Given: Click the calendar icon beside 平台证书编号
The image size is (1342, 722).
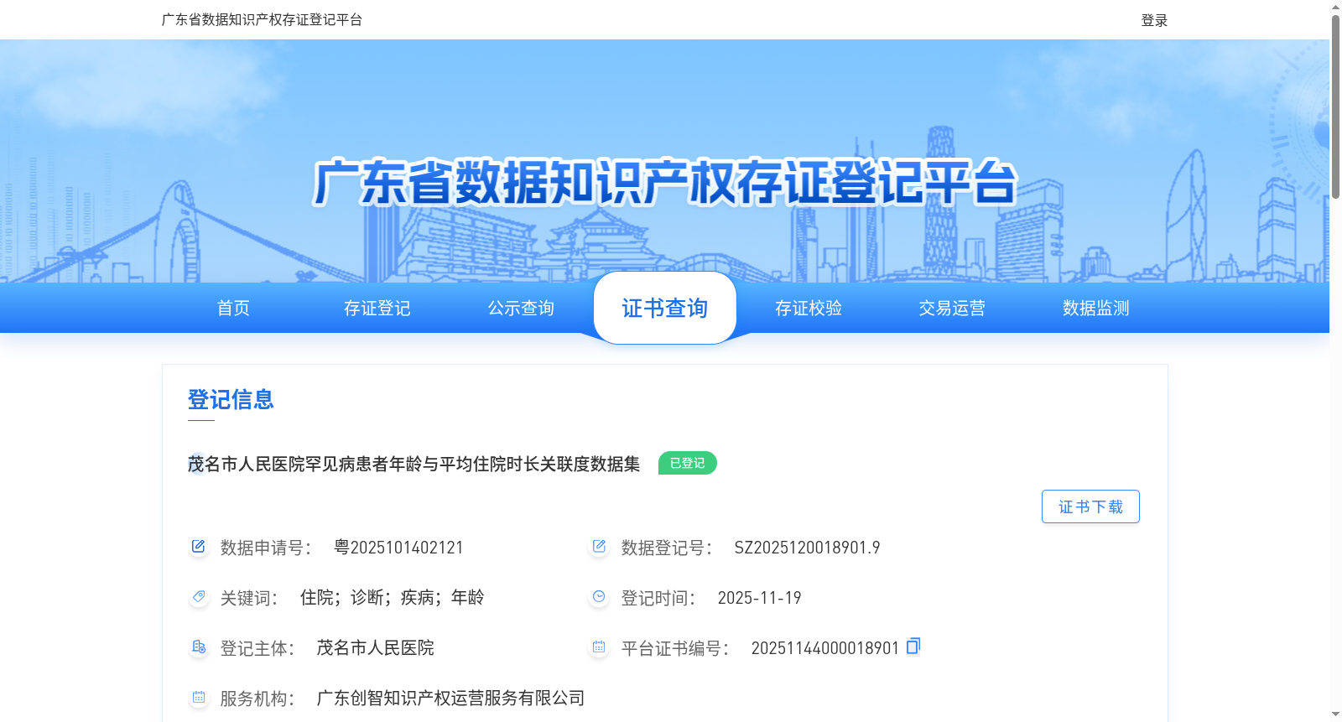Looking at the screenshot, I should (599, 647).
